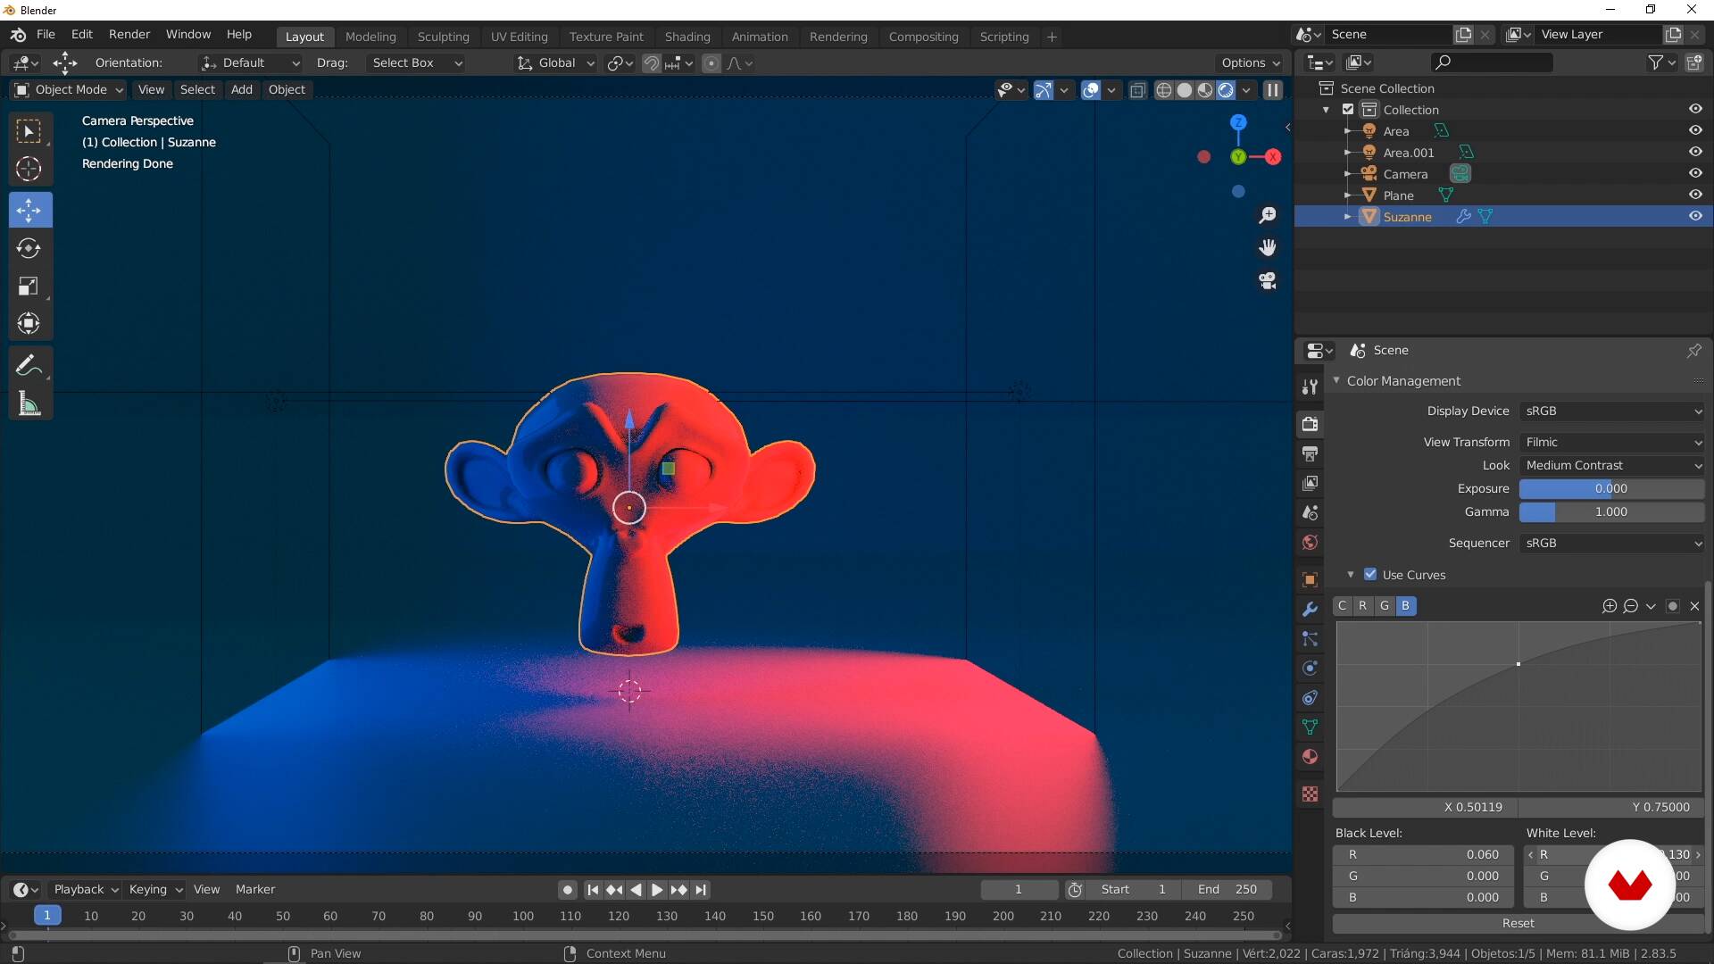Screen dimensions: 1714x964
Task: Open Output properties tab
Action: [x=1310, y=453]
